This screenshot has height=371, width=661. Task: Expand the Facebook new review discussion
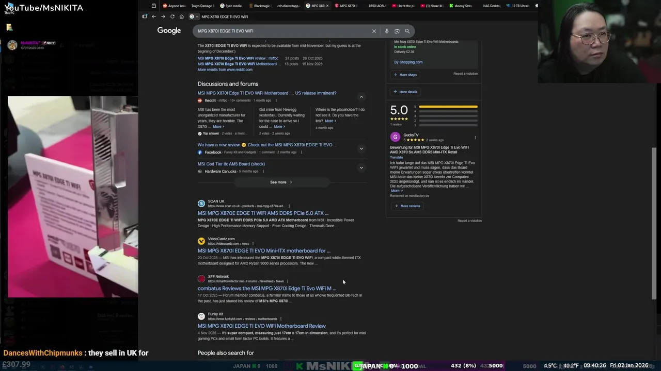click(361, 148)
